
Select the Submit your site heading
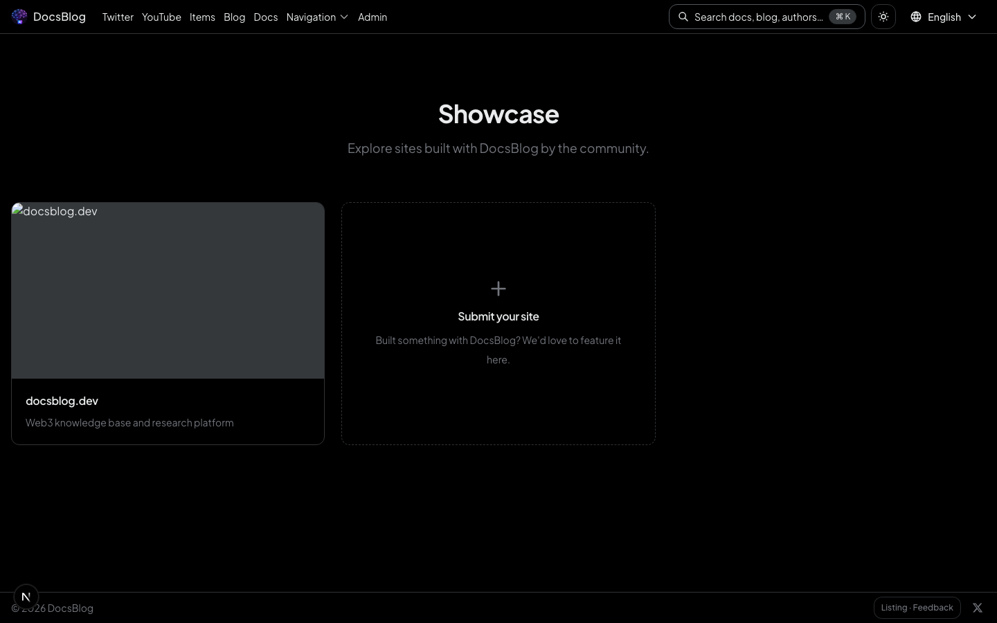pyautogui.click(x=498, y=316)
